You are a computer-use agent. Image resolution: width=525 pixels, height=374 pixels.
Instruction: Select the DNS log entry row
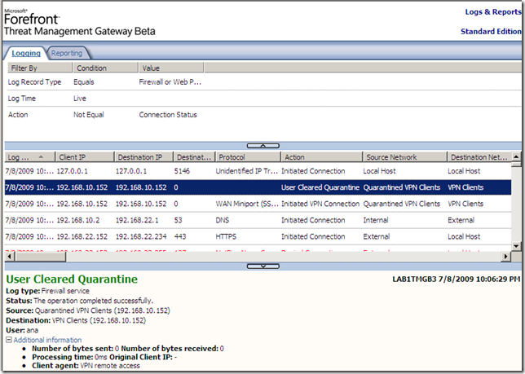click(258, 220)
